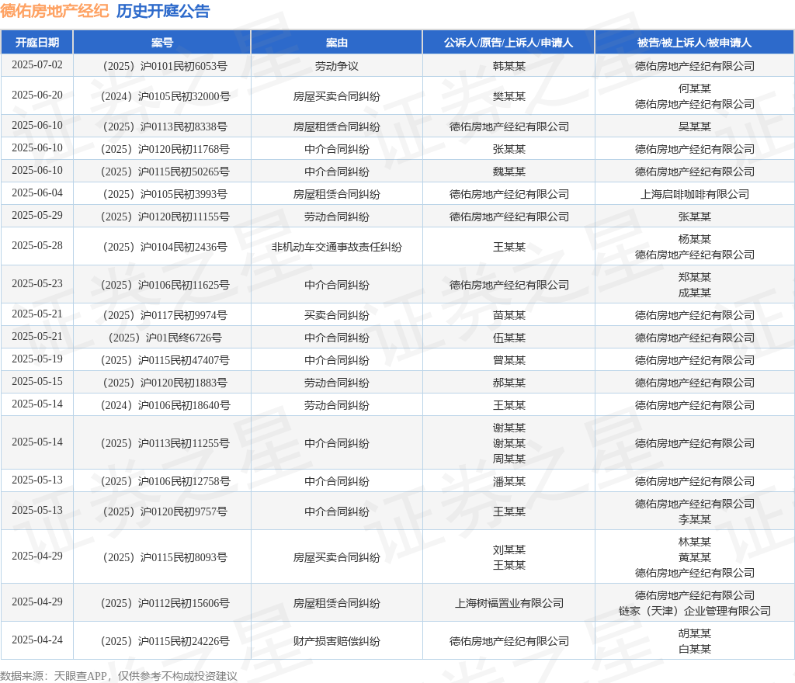Click the 财产损害赔偿纠纷 cause cell
Image resolution: width=795 pixels, height=683 pixels.
point(337,641)
